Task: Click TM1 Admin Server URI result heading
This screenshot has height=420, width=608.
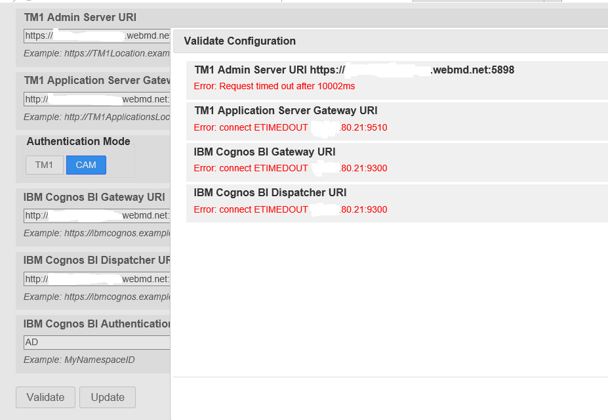Action: point(354,70)
